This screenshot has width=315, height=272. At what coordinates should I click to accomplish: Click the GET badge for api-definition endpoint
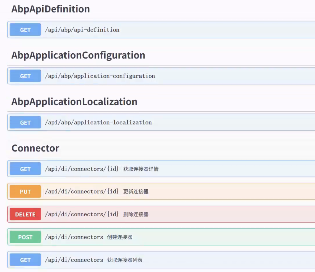25,30
